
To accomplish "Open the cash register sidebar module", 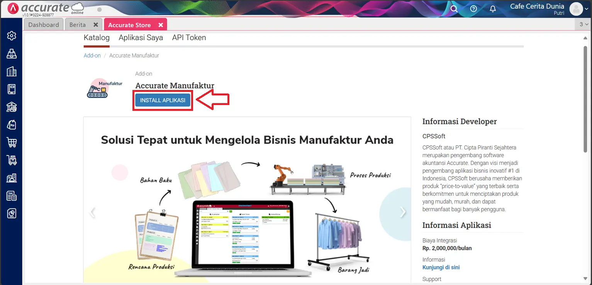I will point(12,54).
